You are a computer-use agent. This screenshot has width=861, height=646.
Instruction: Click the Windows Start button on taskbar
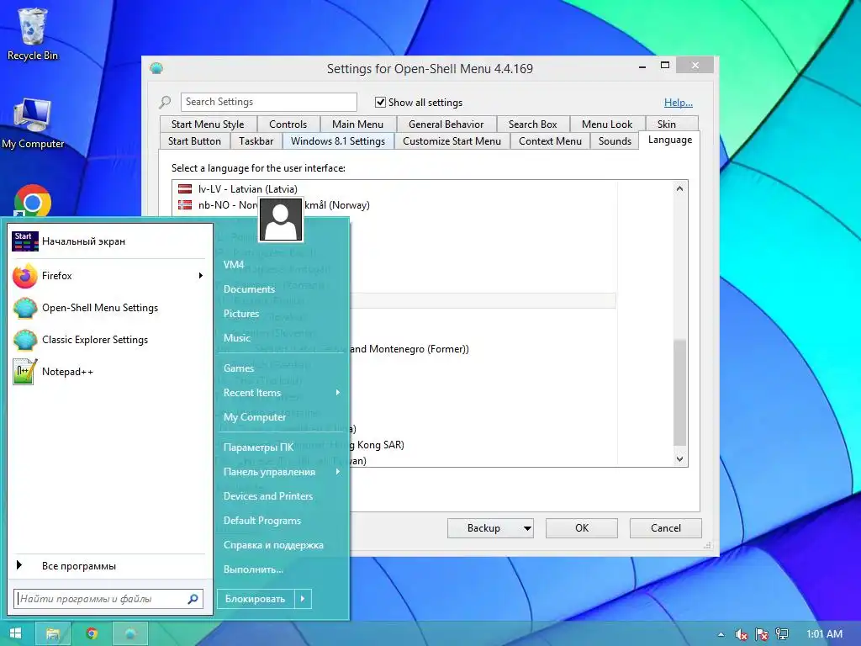15,633
